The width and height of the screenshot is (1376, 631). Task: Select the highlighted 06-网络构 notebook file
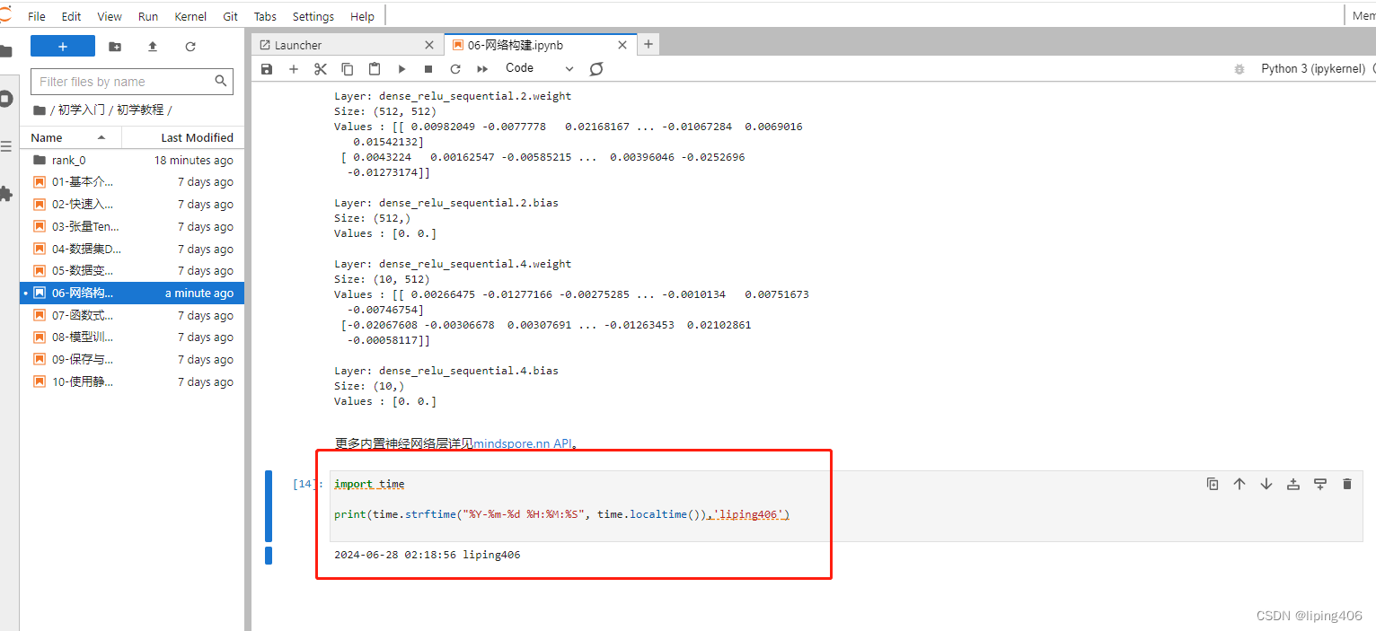(x=132, y=294)
